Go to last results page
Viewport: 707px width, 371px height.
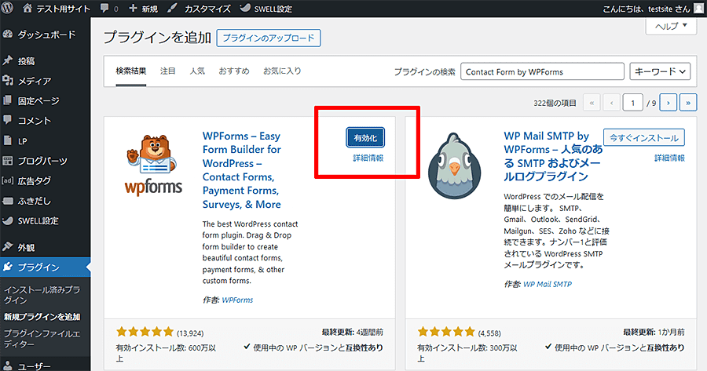pyautogui.click(x=688, y=103)
